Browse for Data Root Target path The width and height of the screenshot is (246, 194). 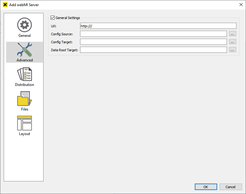[233, 50]
